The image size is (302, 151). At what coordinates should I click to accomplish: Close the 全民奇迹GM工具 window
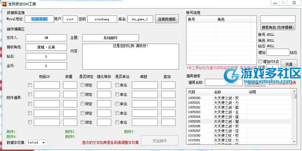pyautogui.click(x=294, y=3)
